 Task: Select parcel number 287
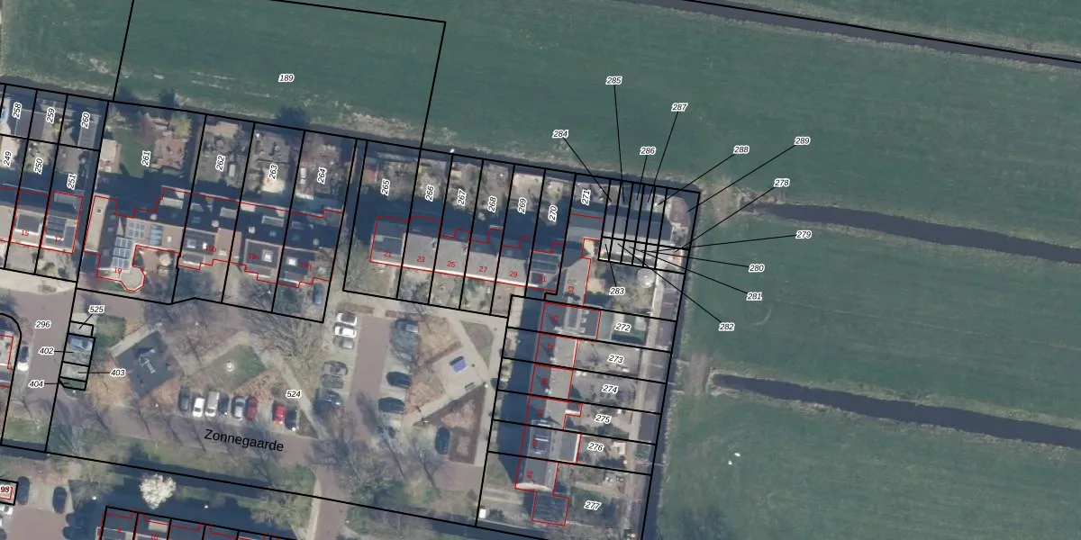(679, 107)
